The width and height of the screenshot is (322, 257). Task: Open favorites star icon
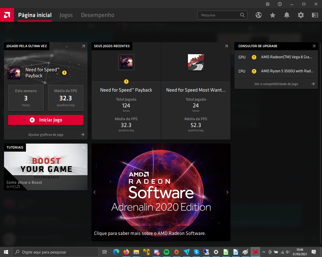273,15
